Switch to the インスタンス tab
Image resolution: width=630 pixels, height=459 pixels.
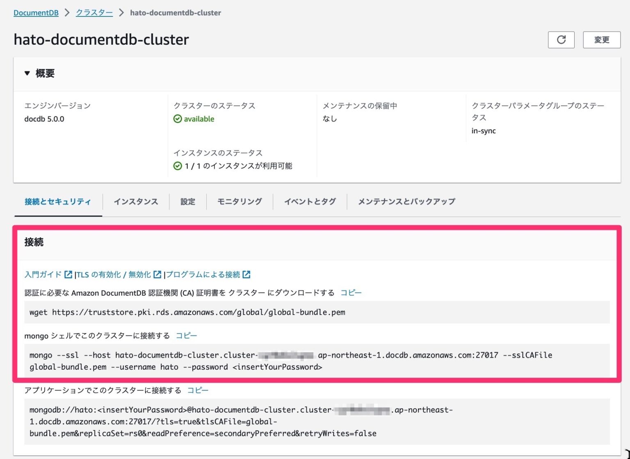coord(136,201)
